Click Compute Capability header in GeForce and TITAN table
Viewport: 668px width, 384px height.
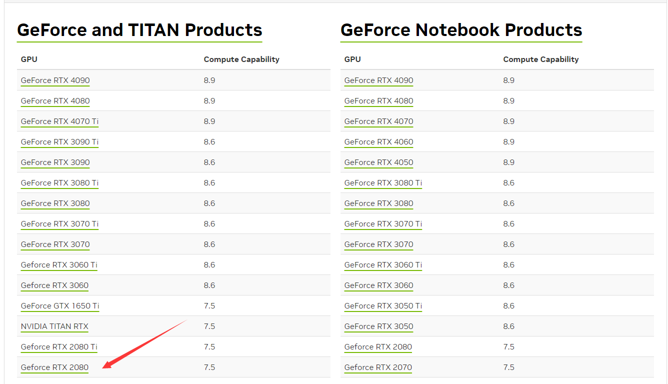point(241,59)
